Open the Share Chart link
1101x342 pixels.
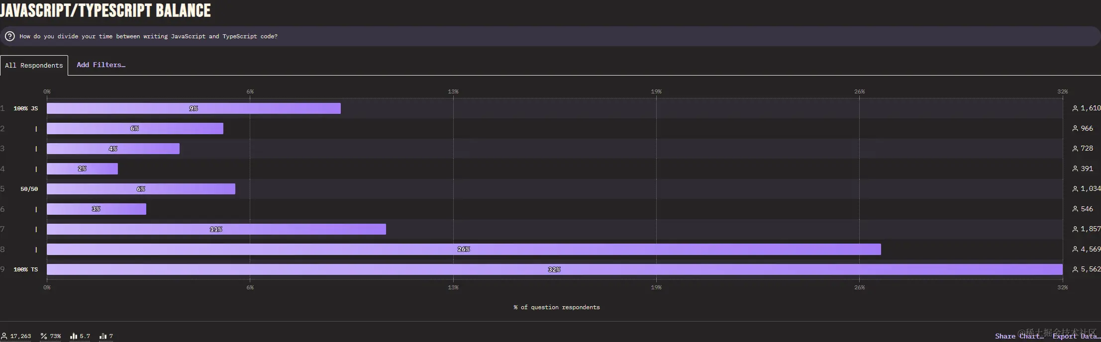click(1019, 336)
